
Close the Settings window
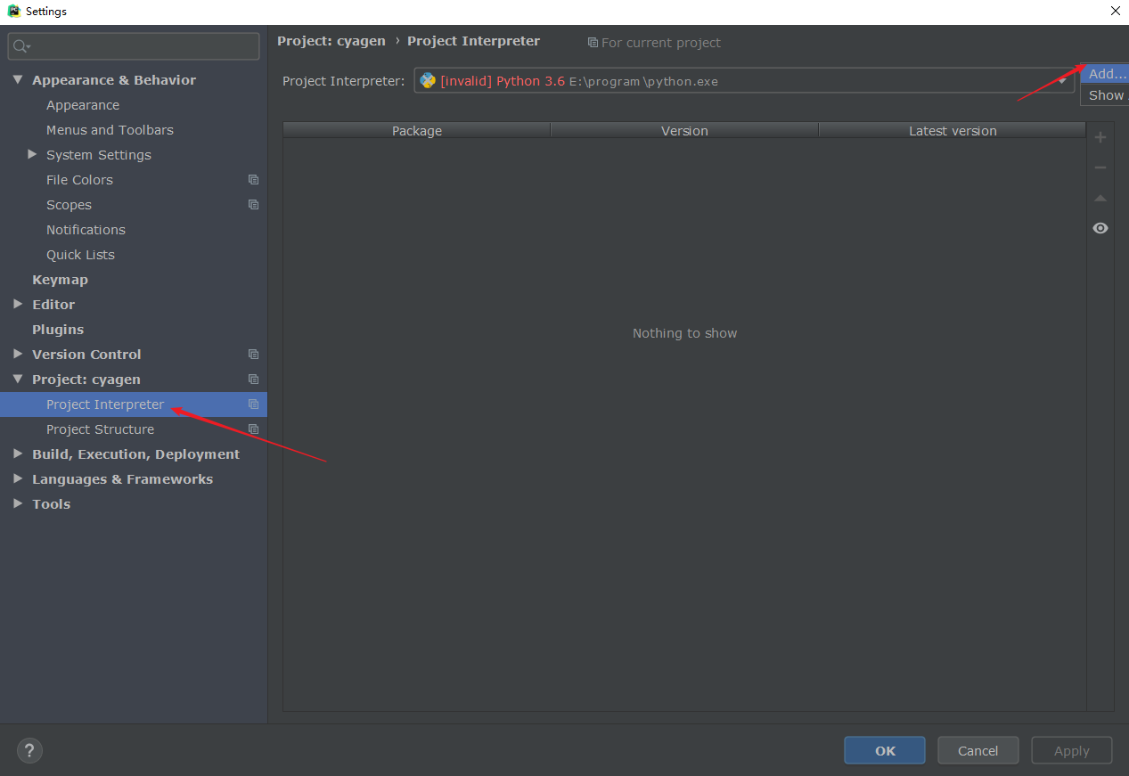(x=1115, y=12)
